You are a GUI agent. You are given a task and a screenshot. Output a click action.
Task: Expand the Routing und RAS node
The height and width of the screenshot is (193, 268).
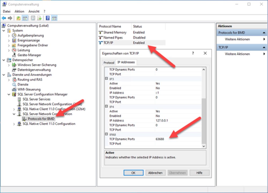(9, 80)
